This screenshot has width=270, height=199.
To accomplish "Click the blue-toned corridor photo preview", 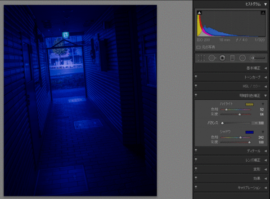I will [80, 100].
